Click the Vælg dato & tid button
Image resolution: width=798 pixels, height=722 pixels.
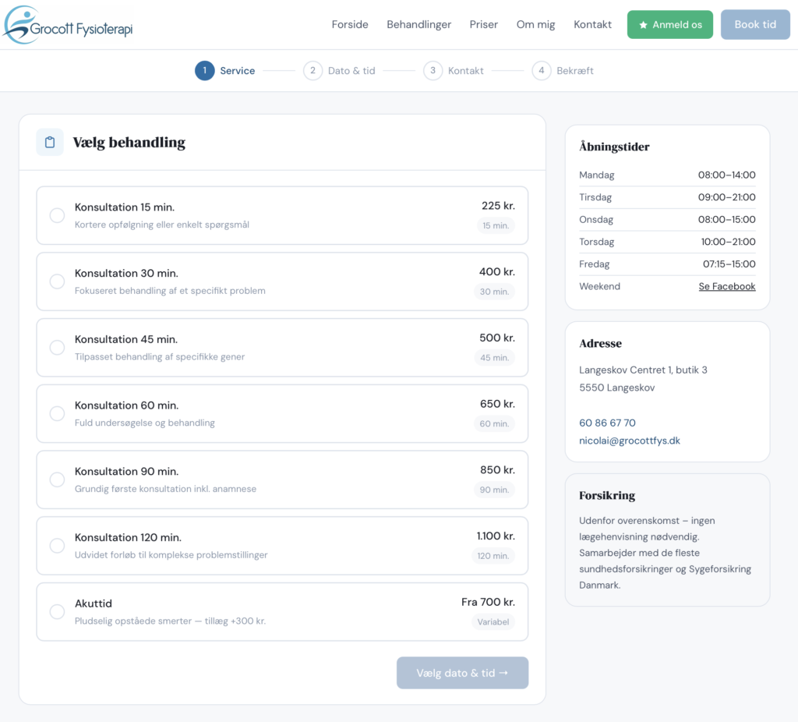pos(462,673)
